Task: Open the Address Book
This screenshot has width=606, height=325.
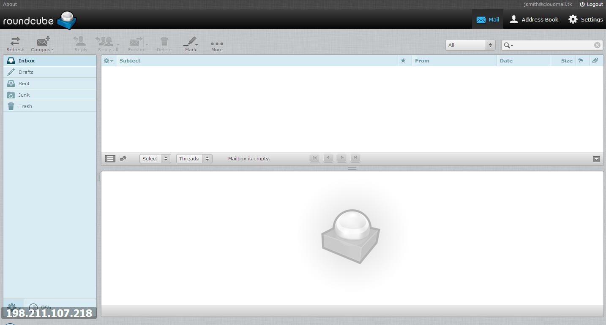Action: tap(534, 19)
